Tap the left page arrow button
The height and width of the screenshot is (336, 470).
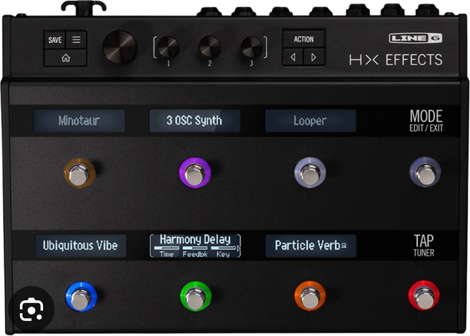pos(293,57)
